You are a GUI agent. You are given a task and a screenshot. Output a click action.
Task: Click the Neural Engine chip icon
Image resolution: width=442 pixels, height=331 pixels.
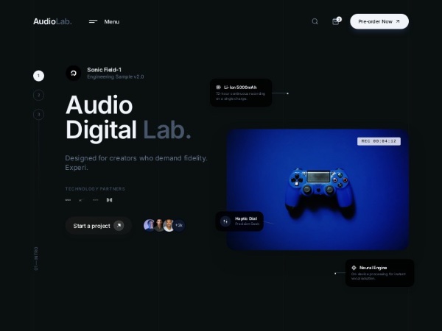point(354,268)
